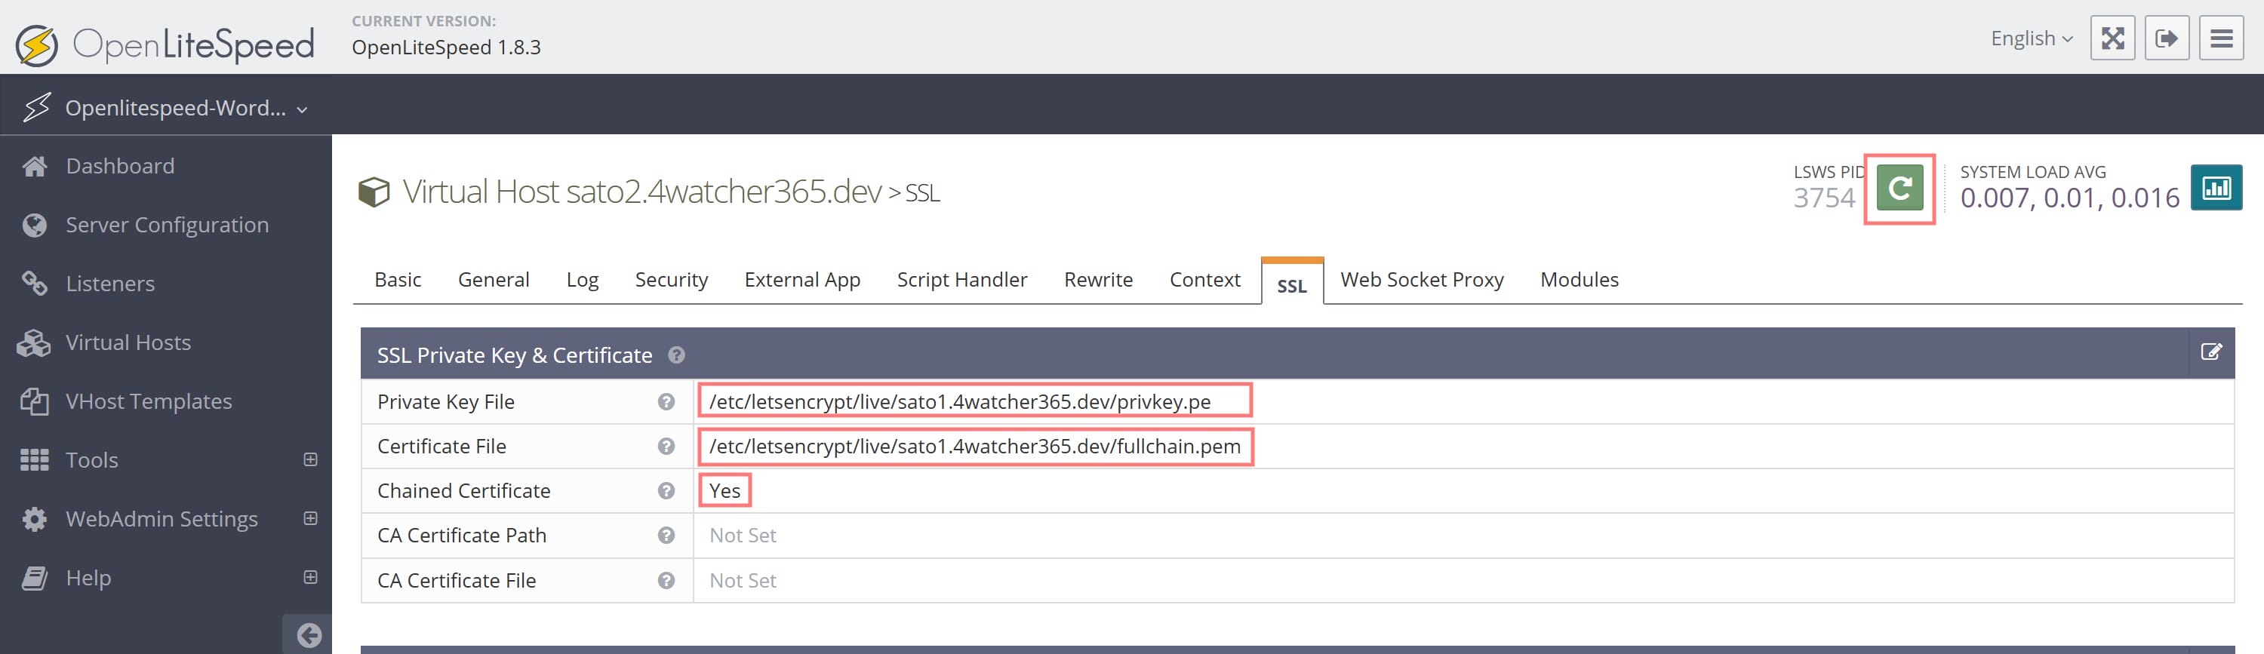Click the sign out icon
Image resolution: width=2264 pixels, height=654 pixels.
click(x=2167, y=38)
